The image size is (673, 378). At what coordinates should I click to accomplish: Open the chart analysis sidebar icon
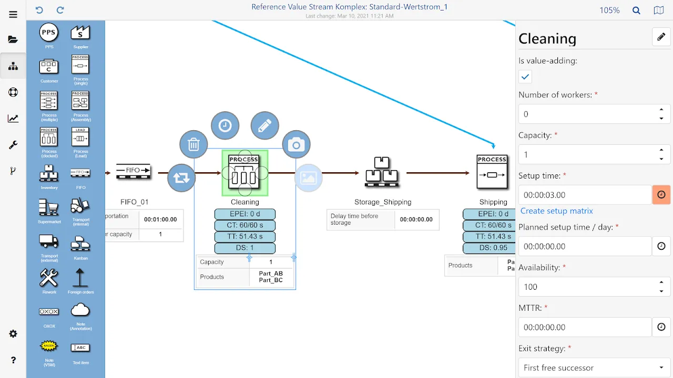click(x=13, y=119)
